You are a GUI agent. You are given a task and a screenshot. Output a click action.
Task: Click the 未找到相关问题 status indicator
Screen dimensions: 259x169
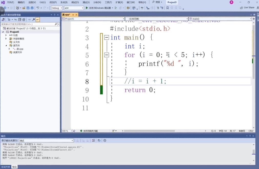coord(89,131)
